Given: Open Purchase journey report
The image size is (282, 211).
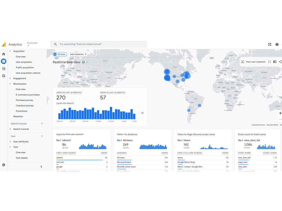Looking at the screenshot, I should click(x=24, y=100).
